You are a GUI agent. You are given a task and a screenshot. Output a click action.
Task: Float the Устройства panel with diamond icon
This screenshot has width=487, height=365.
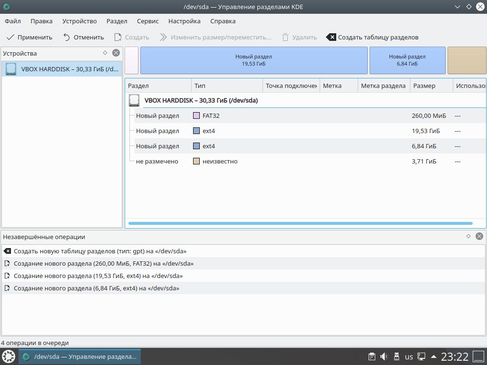point(105,53)
